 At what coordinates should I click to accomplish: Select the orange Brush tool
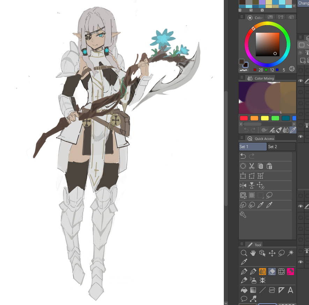(263, 272)
